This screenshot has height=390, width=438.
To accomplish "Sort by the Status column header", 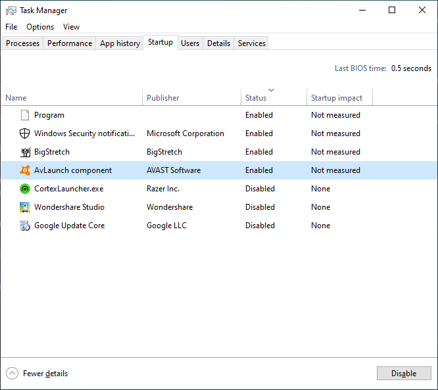I will tap(274, 98).
